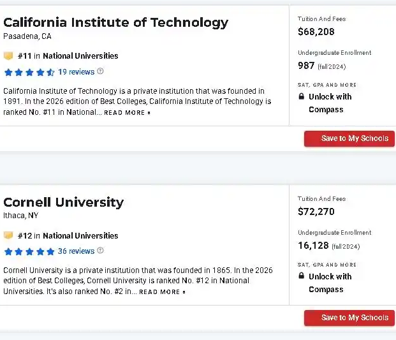Save California Institute of Technology to My Schools
This screenshot has height=340, width=396.
(x=349, y=138)
